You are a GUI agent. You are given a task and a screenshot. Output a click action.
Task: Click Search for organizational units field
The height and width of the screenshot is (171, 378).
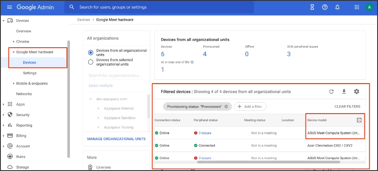click(x=116, y=76)
